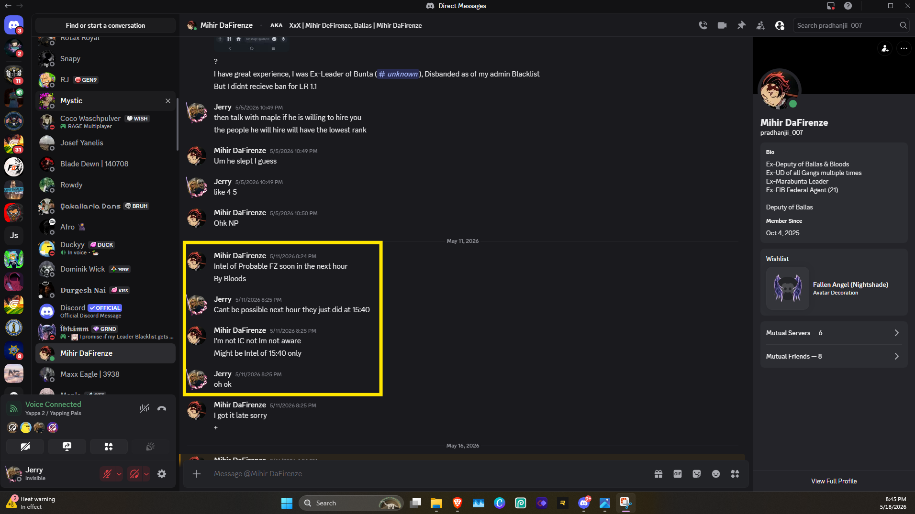
Task: Open audio output options dropdown
Action: click(x=146, y=474)
